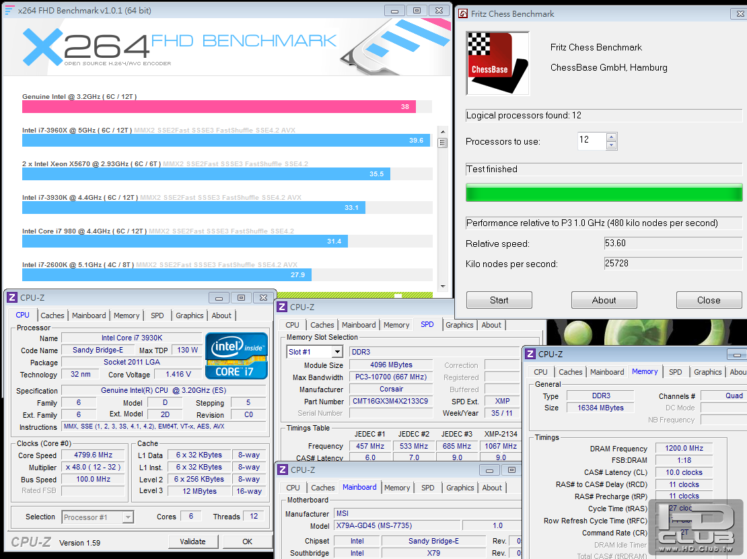The height and width of the screenshot is (559, 747).
Task: Click the Part Number CMT16GX3M4X2133C9 value
Action: point(390,401)
